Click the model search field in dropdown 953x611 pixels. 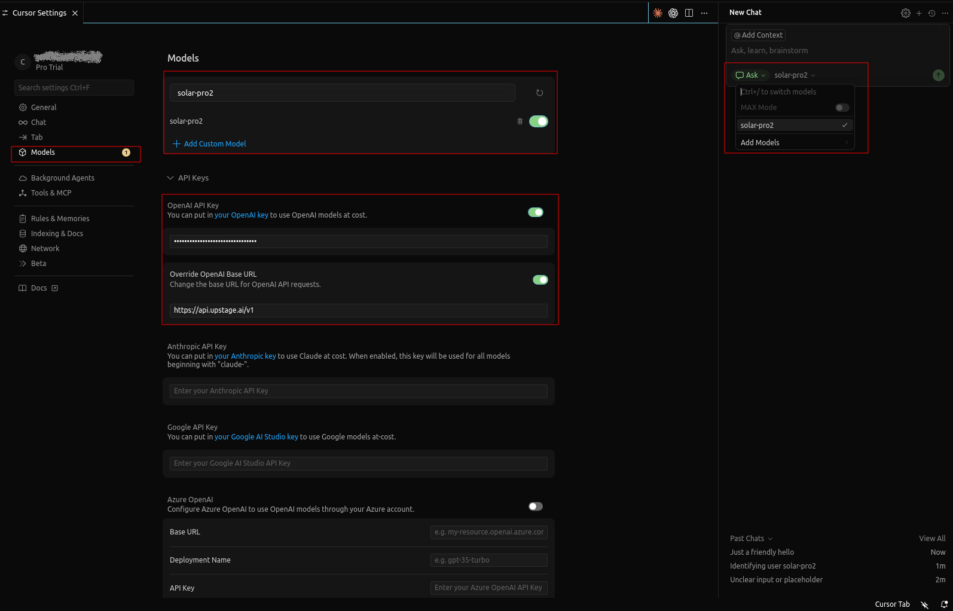click(795, 92)
